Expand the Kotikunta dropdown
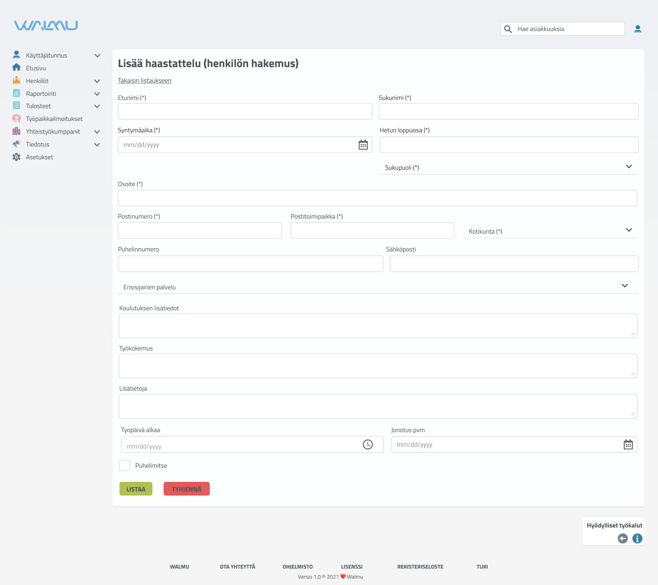This screenshot has height=585, width=658. pos(629,230)
